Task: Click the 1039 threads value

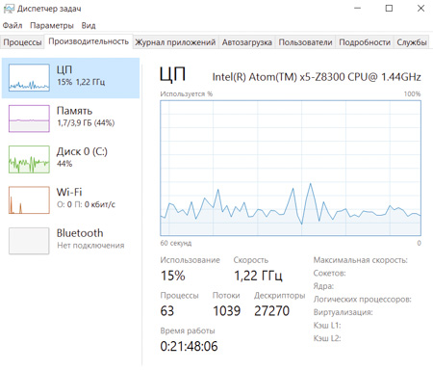Action: click(x=227, y=311)
